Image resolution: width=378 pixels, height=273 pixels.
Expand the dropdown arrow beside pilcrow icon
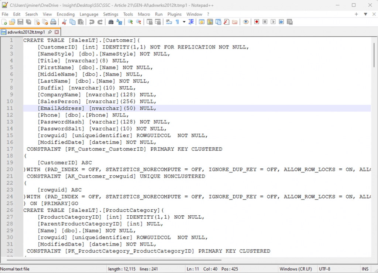coord(184,22)
